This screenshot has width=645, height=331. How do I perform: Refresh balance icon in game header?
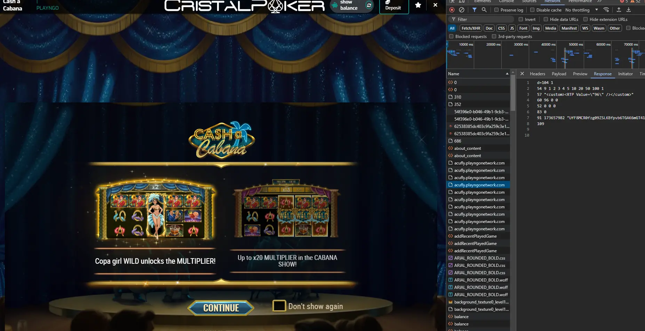(x=369, y=5)
